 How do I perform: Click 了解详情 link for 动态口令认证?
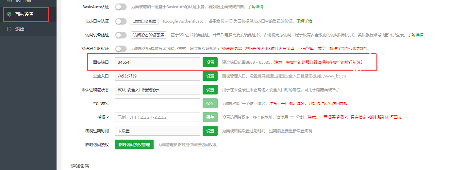pos(304,21)
